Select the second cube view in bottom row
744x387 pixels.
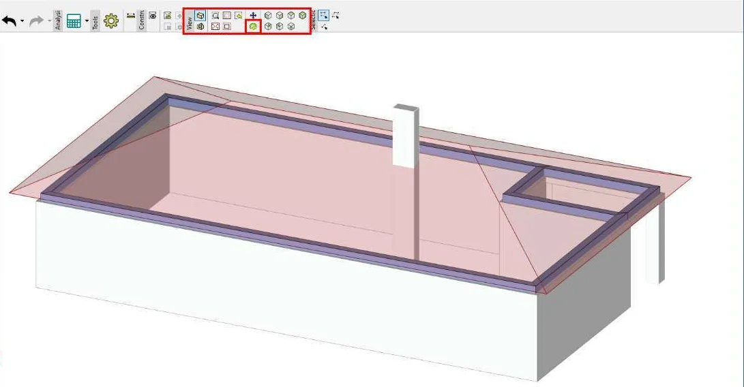point(280,27)
